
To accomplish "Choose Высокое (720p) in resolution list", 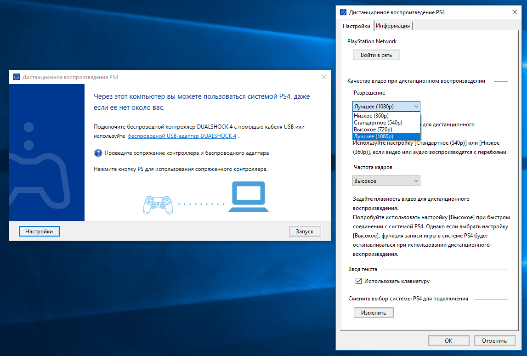I will pyautogui.click(x=386, y=130).
